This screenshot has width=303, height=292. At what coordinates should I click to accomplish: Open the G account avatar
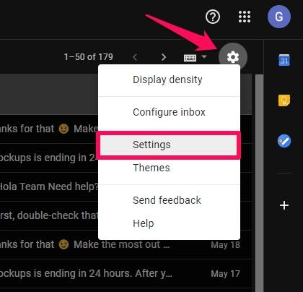pyautogui.click(x=279, y=17)
